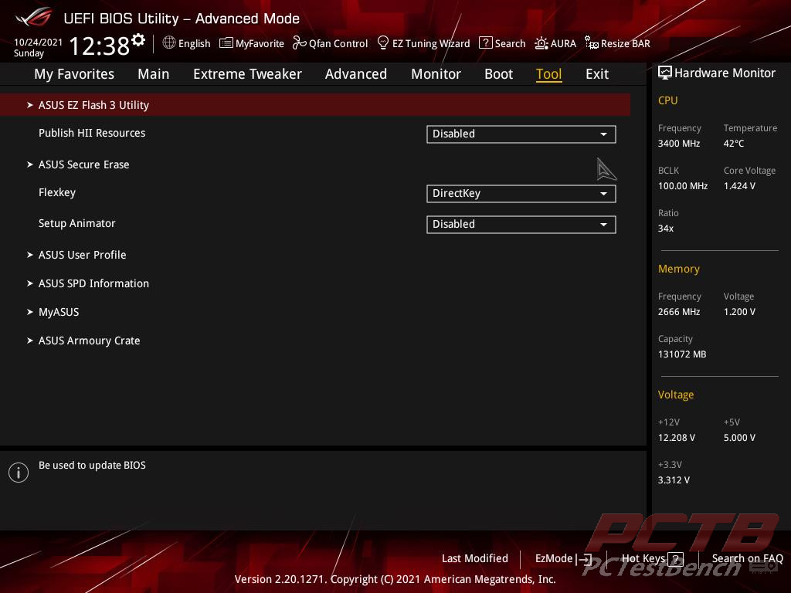Click the BCLK value 100.00 MHz
The image size is (791, 593).
pos(683,185)
